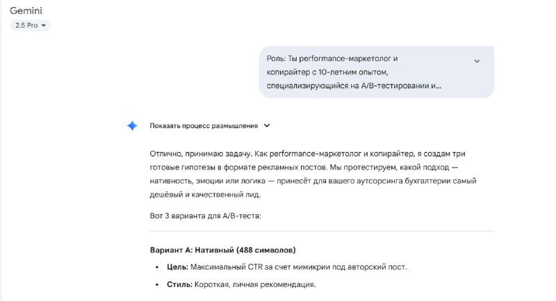Click the text "Короткая, личная рекомендация."
The image size is (556, 301).
(256, 284)
